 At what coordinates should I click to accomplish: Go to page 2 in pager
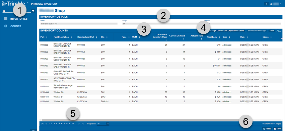pos(52,124)
